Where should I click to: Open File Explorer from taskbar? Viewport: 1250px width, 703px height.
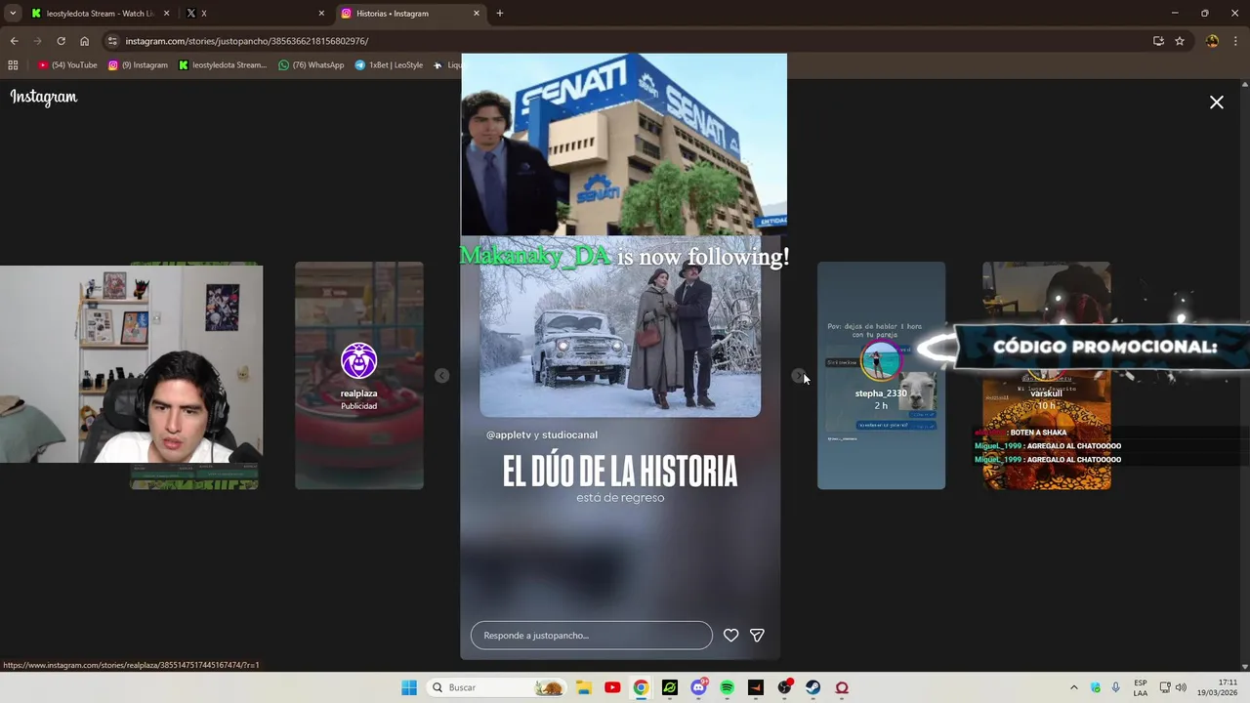click(x=584, y=687)
